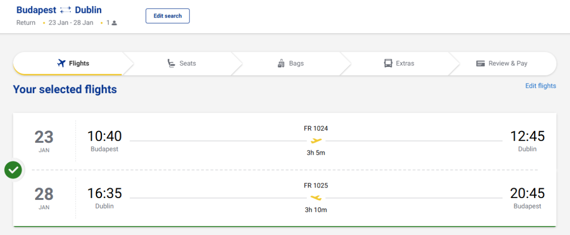Screen dimensions: 570x235
Task: Click the airplane icon in Flights tab
Action: tap(61, 64)
